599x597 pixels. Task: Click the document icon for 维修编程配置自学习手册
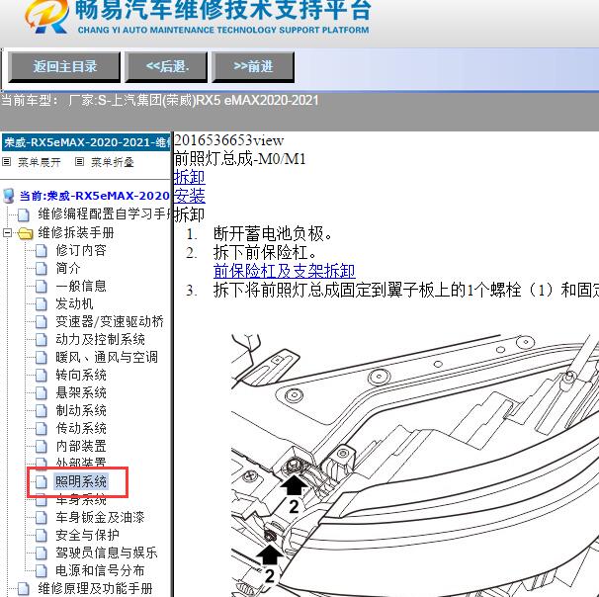pyautogui.click(x=24, y=214)
